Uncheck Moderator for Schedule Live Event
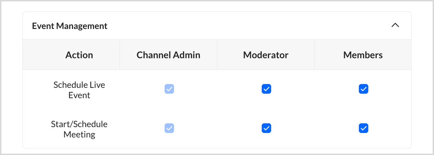The width and height of the screenshot is (434, 155). click(266, 89)
